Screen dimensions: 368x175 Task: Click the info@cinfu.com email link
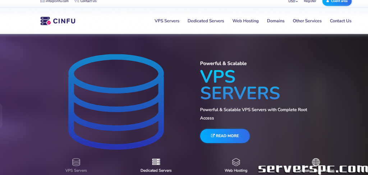(57, 1)
